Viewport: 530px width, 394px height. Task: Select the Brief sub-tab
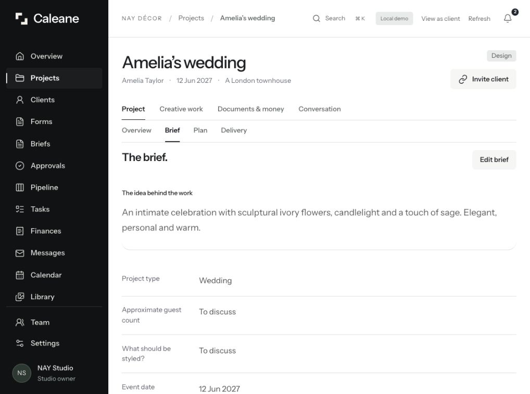pos(172,130)
